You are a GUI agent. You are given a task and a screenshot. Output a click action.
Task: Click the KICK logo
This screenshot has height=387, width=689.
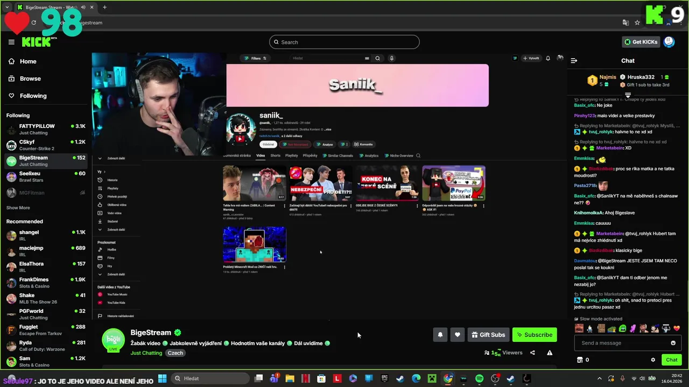[39, 42]
